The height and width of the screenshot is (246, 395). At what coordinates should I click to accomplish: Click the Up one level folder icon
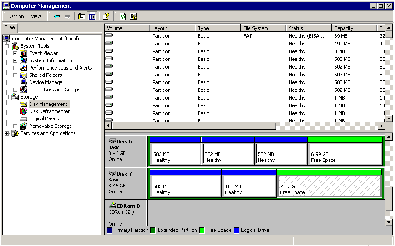coord(81,16)
